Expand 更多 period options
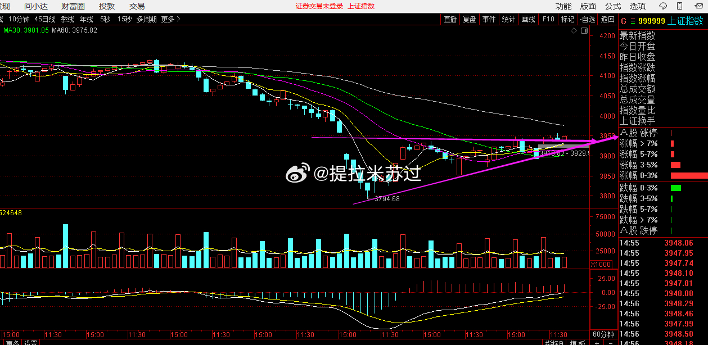Image resolution: width=708 pixels, height=345 pixels. pos(170,19)
